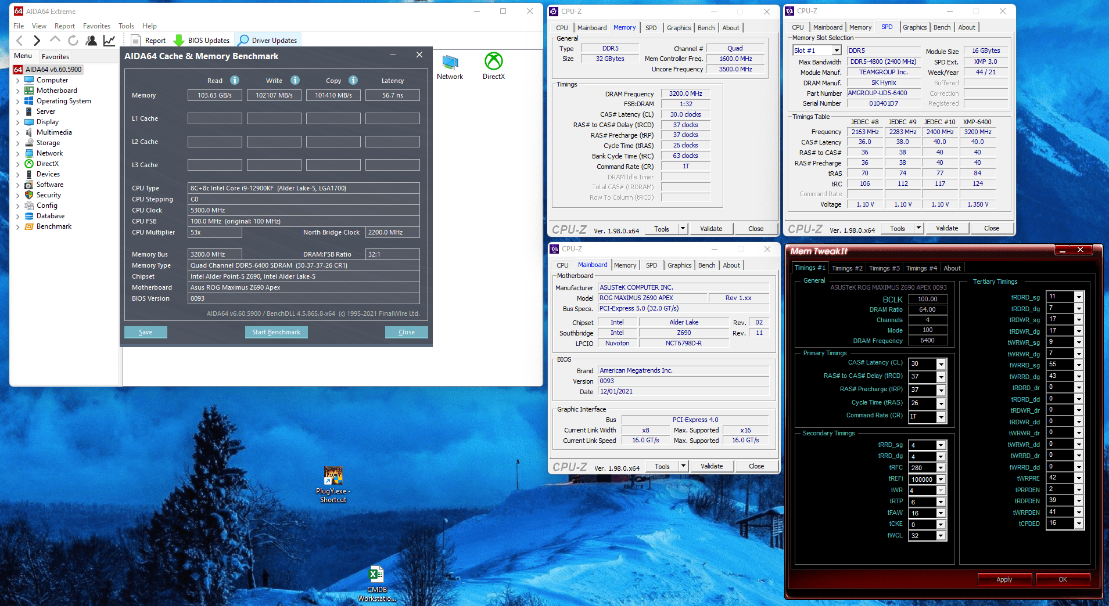Click the AIDA64 forward navigation arrow

tap(37, 40)
